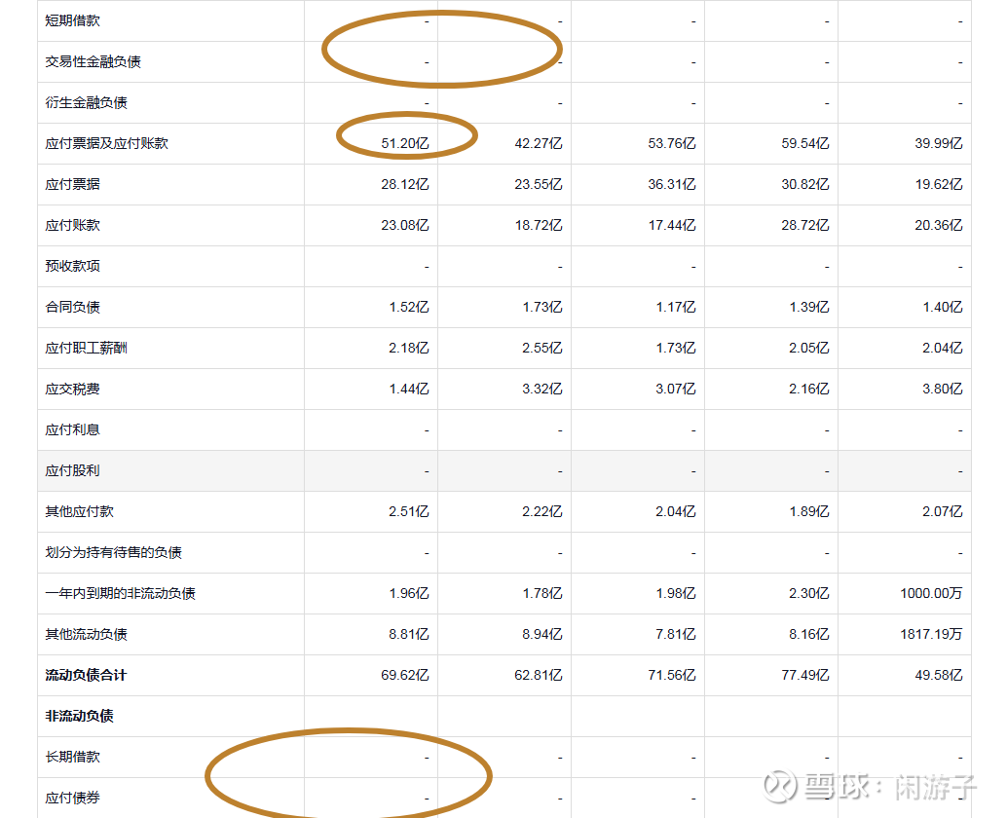Select the 36.31亿 cell
Viewport: 1007px width, 818px height.
point(672,184)
